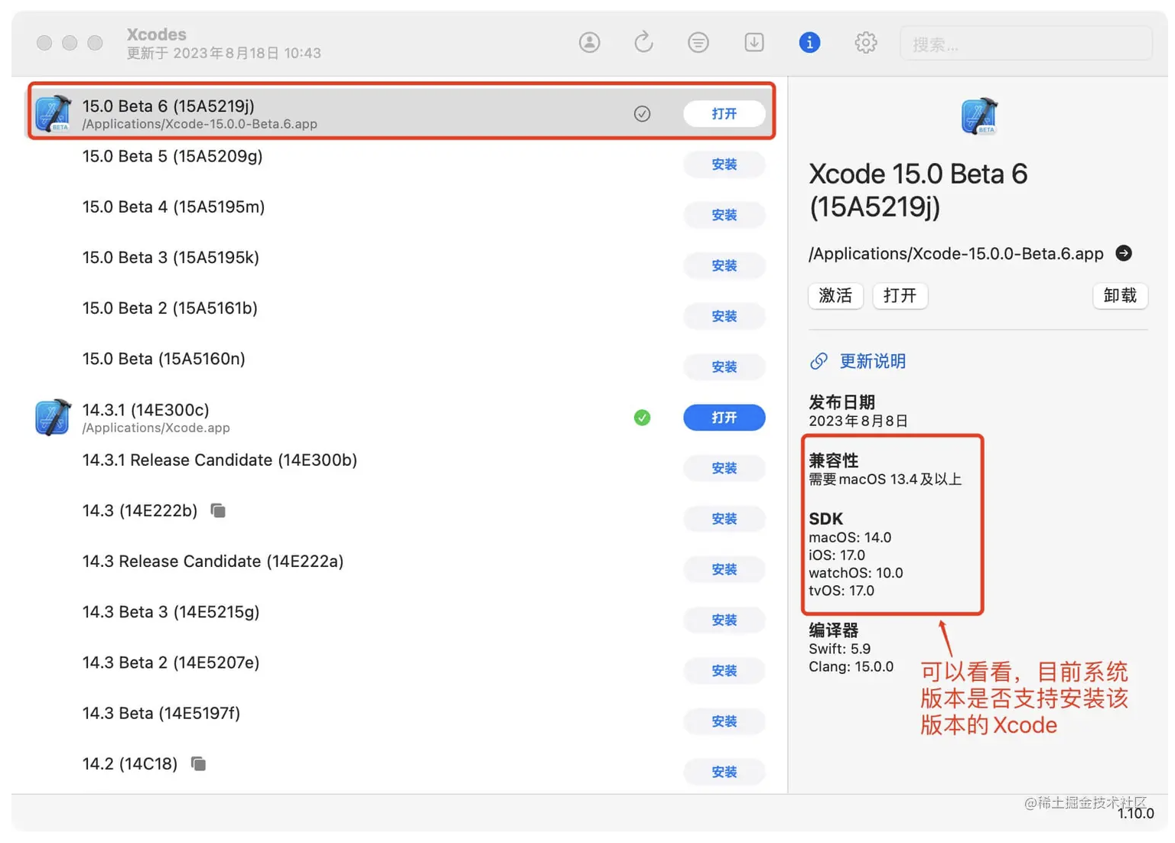Install 14.2 (14C18)
The image size is (1175, 843).
click(724, 772)
